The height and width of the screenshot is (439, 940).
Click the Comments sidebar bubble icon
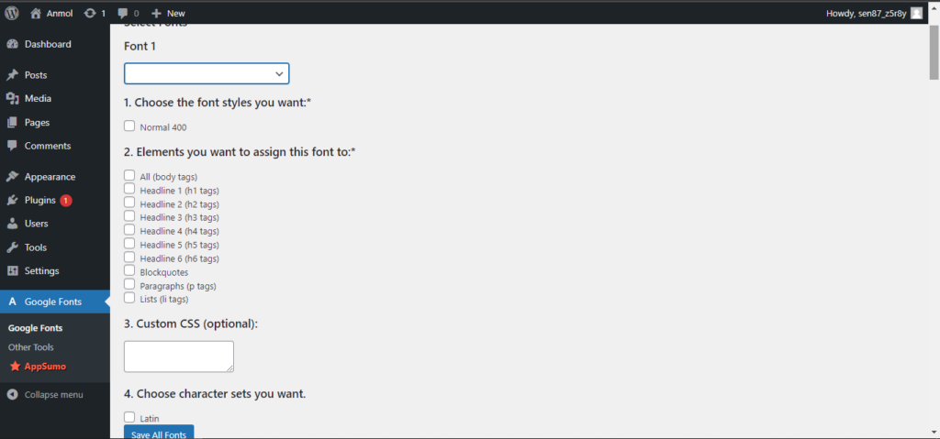(13, 146)
